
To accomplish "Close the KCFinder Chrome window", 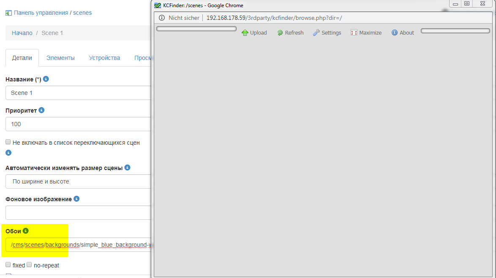I will (483, 3).
